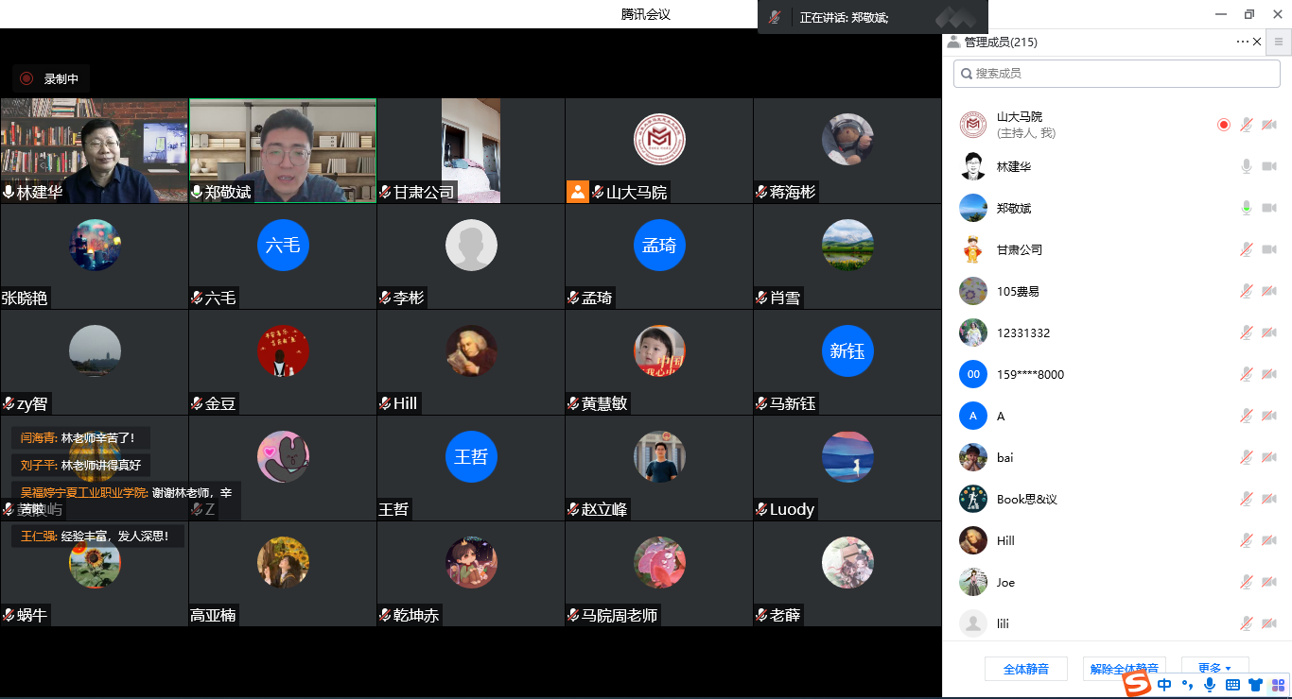
Task: Click the camera icon next to 郑敬斌
Action: [x=1269, y=208]
